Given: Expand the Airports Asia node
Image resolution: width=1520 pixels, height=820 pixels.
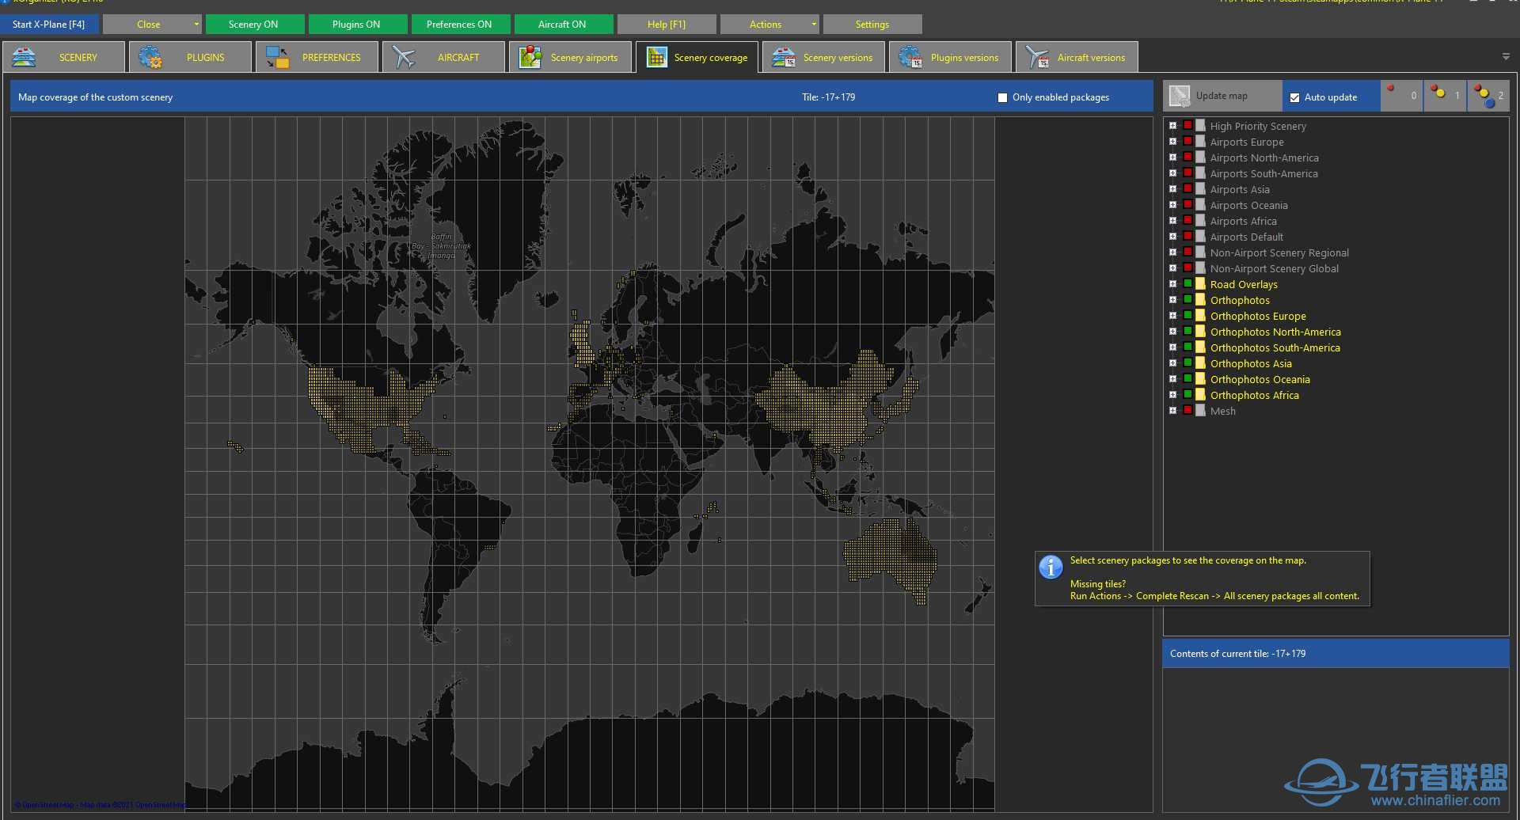Looking at the screenshot, I should click(1172, 189).
